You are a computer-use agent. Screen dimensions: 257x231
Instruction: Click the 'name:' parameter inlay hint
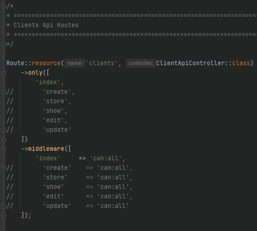(75, 63)
